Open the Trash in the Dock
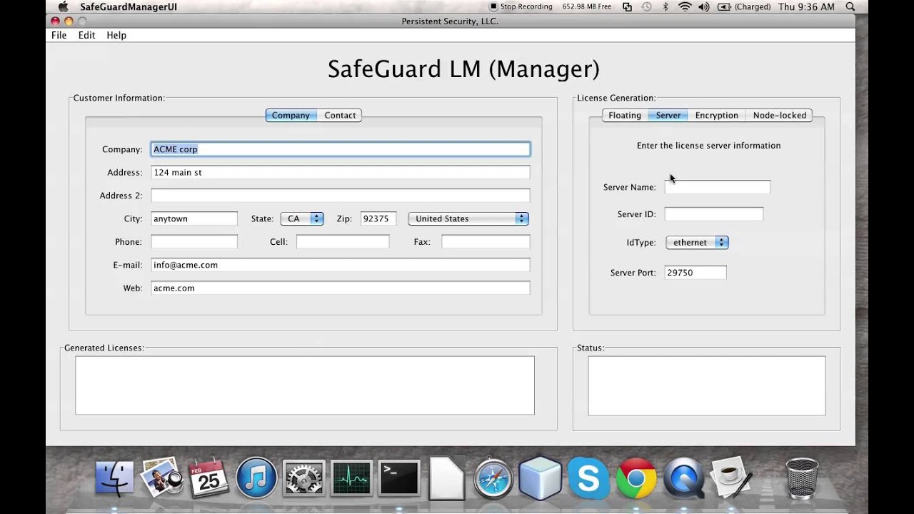Image resolution: width=914 pixels, height=514 pixels. pos(802,478)
